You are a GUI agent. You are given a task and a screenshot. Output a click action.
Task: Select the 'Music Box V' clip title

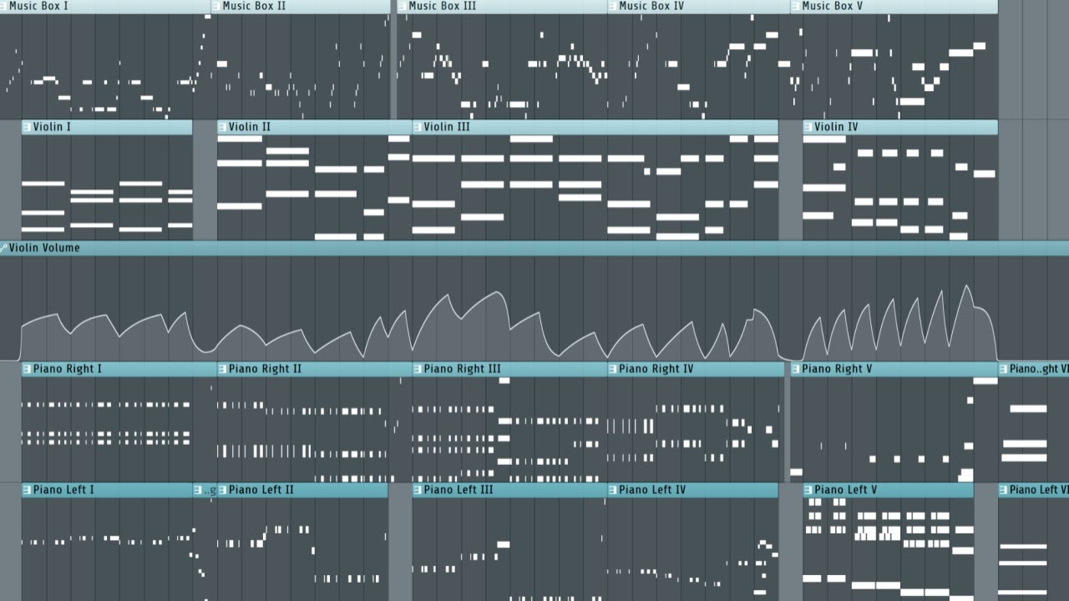click(833, 6)
